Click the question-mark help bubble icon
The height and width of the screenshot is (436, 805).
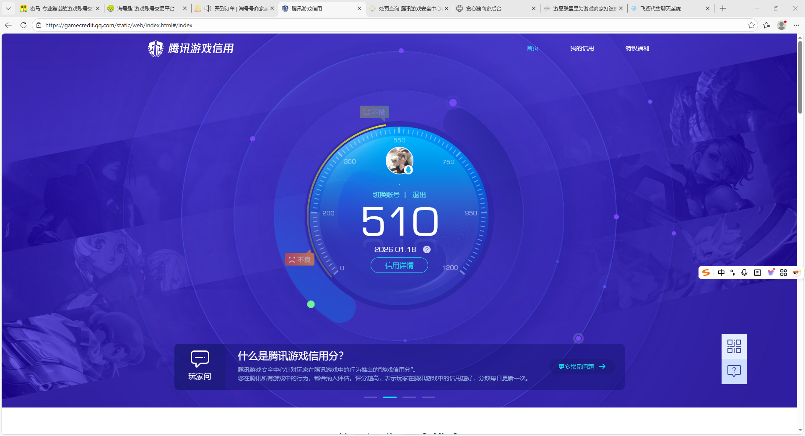[734, 371]
